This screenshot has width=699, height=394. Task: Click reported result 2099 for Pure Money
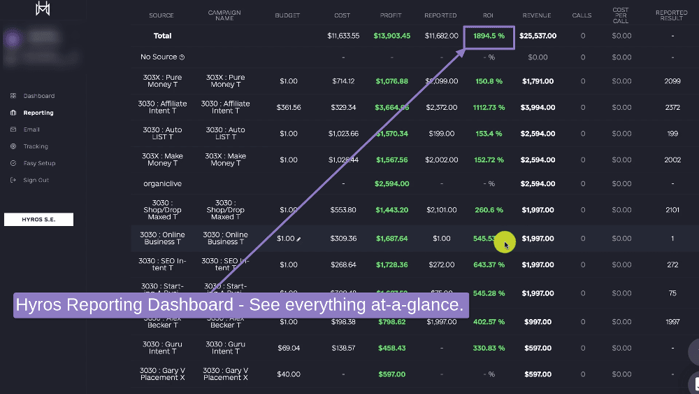click(672, 81)
